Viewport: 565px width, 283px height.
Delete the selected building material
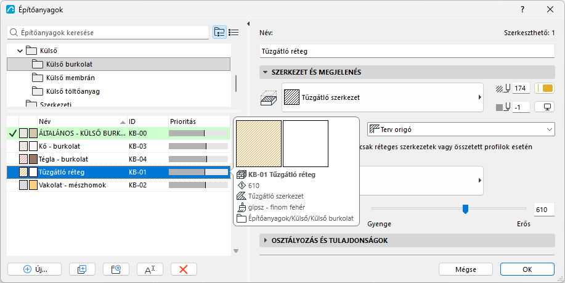point(184,269)
